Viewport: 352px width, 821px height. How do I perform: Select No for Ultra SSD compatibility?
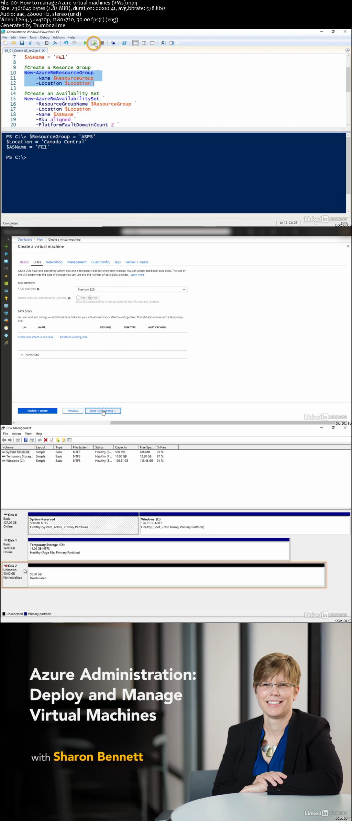coord(90,298)
